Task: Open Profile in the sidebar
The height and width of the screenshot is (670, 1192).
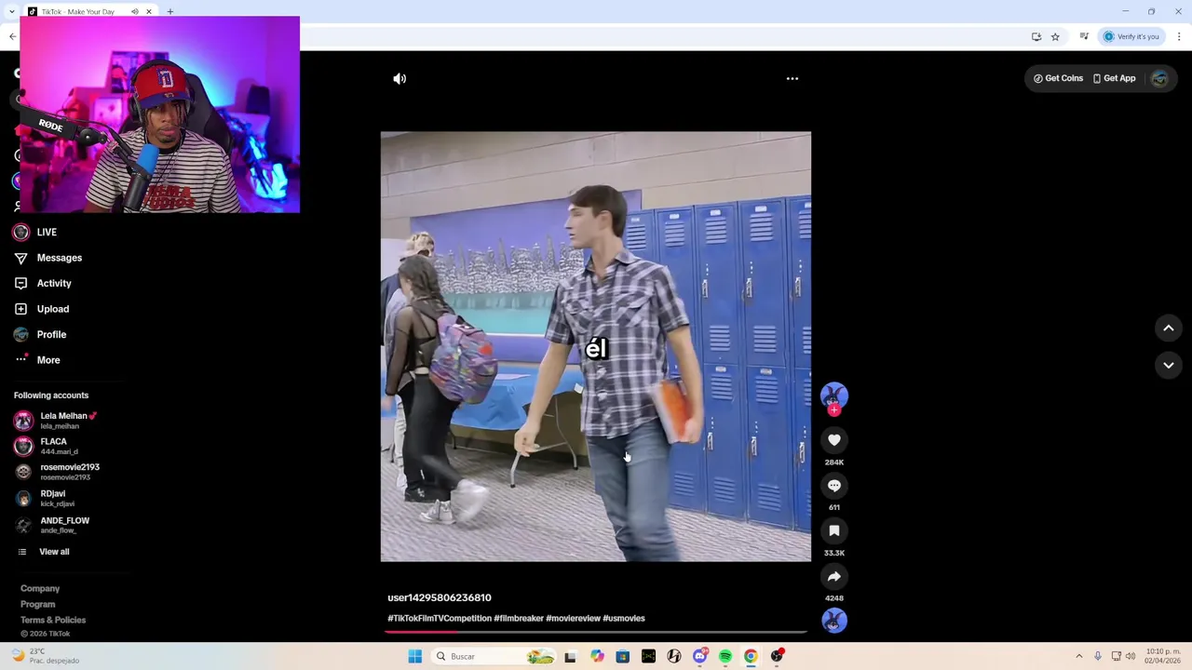Action: coord(40,334)
